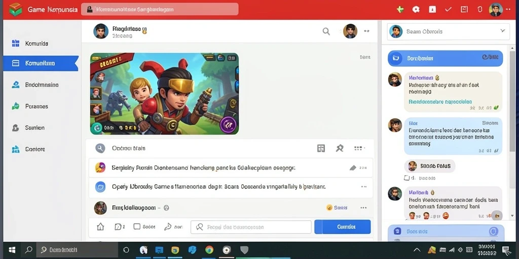The height and width of the screenshot is (259, 519).
Task: Click the home icon in the composer bar
Action: (x=100, y=227)
